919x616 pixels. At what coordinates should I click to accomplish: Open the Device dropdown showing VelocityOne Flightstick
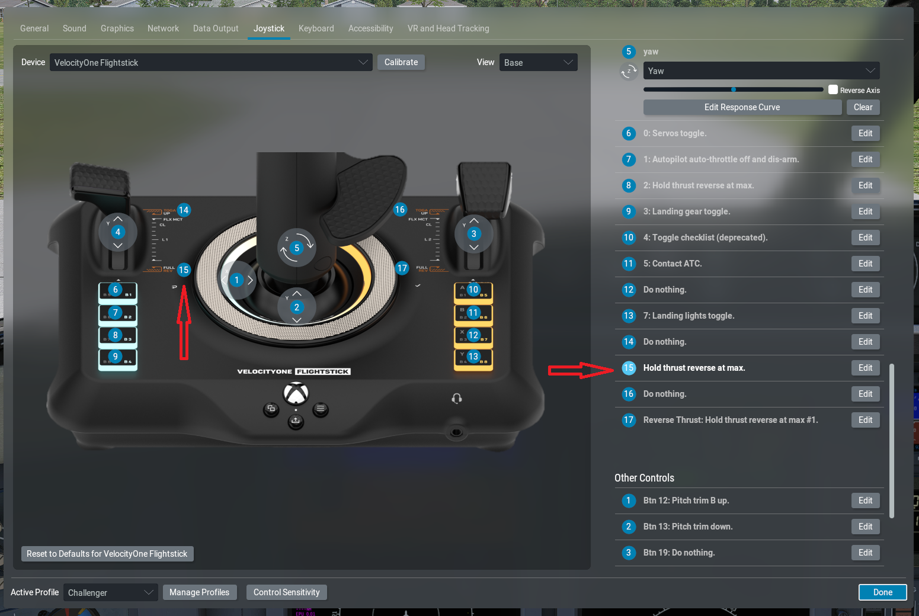211,63
